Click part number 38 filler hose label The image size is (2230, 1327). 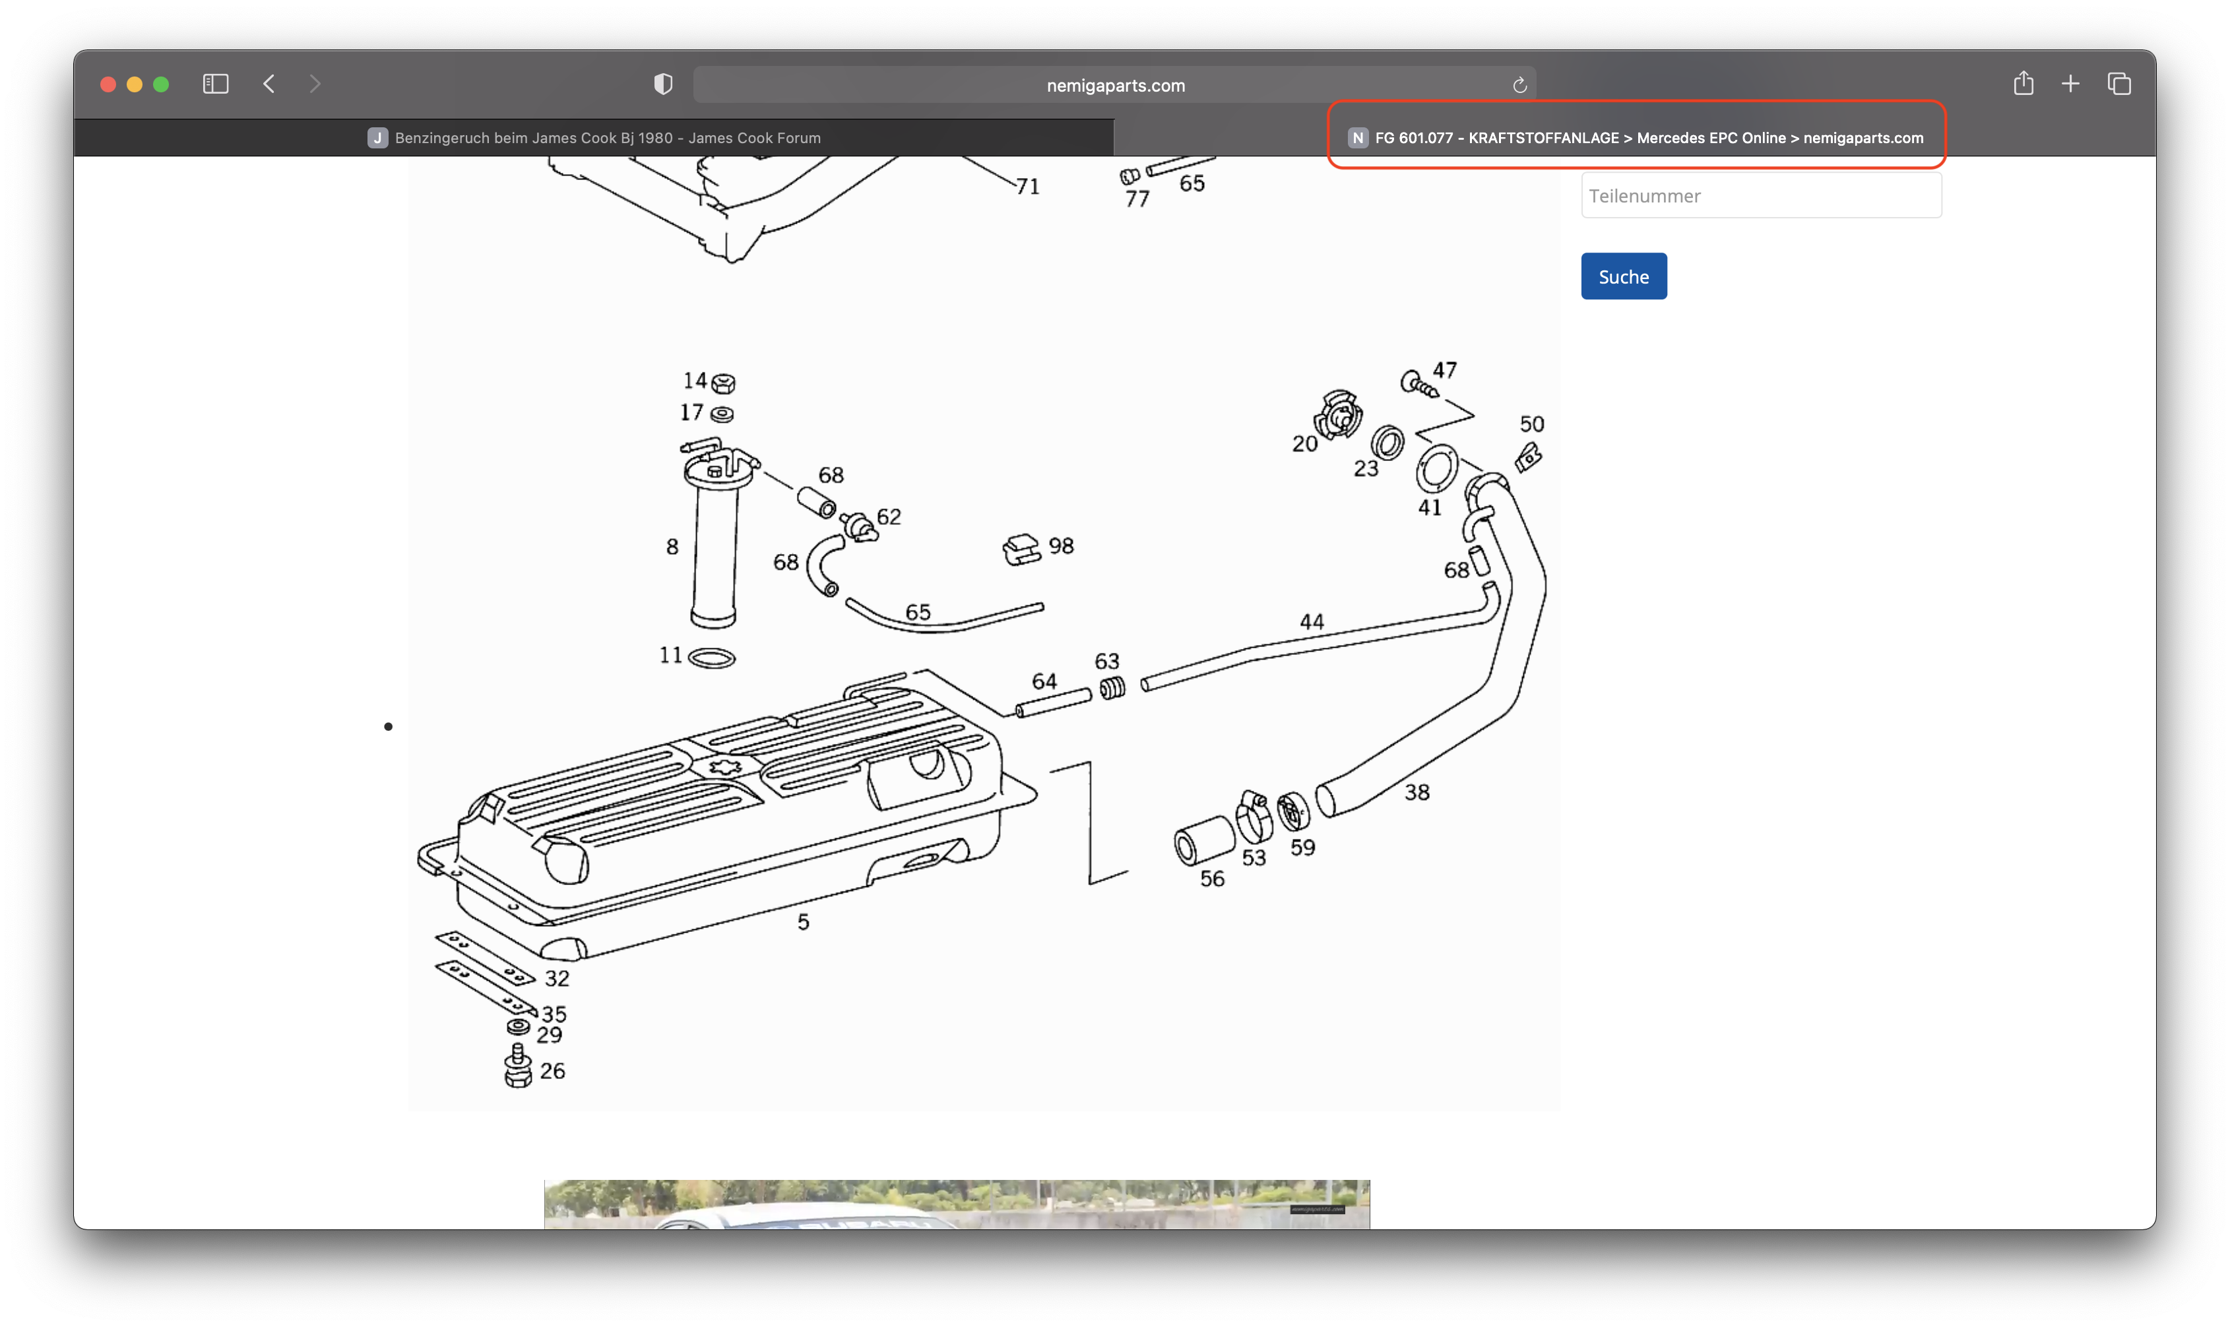(1417, 792)
